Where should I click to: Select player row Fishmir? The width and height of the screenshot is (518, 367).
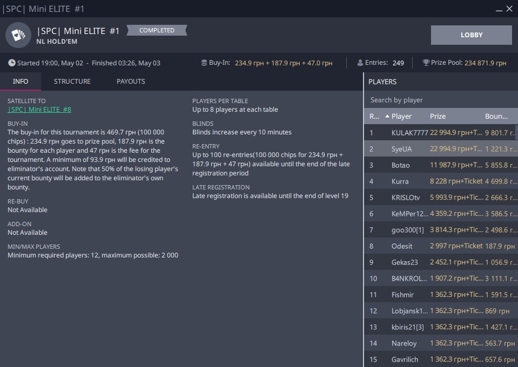(x=440, y=294)
